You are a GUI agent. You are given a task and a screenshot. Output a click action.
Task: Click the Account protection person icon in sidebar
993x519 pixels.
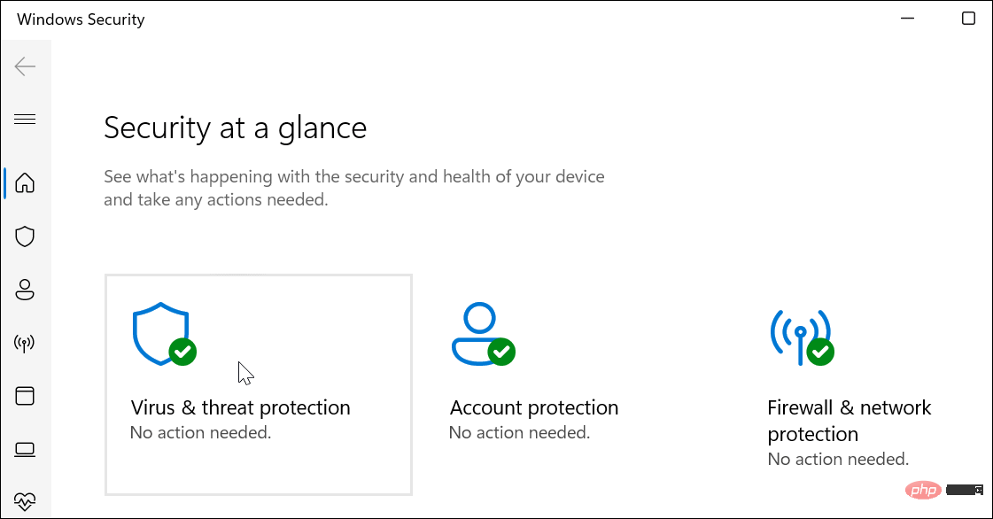(x=25, y=290)
